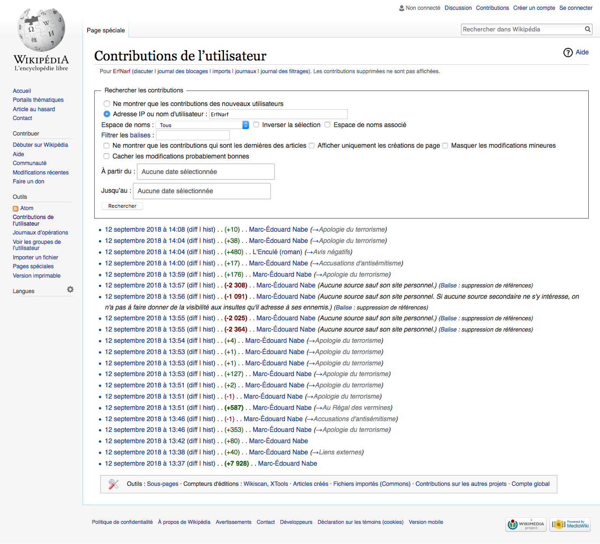Open diff for 14:08 contribution
This screenshot has height=544, width=600.
[193, 229]
